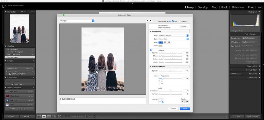Click the Facebook publish service icon
The image size is (264, 120).
tap(7, 100)
